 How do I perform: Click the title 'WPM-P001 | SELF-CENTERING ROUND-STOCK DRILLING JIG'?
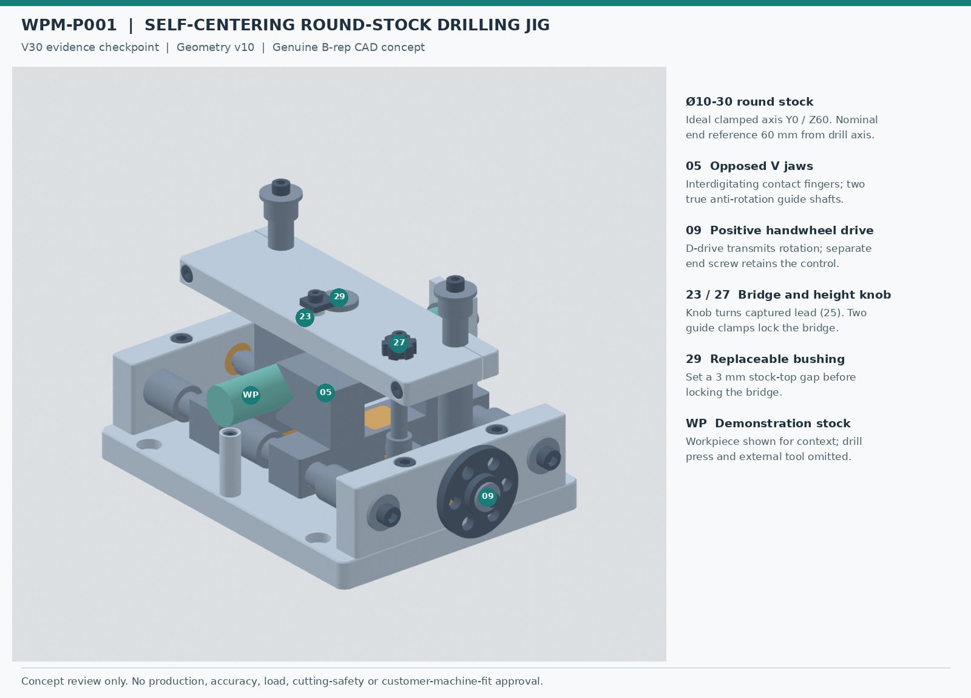coord(285,25)
